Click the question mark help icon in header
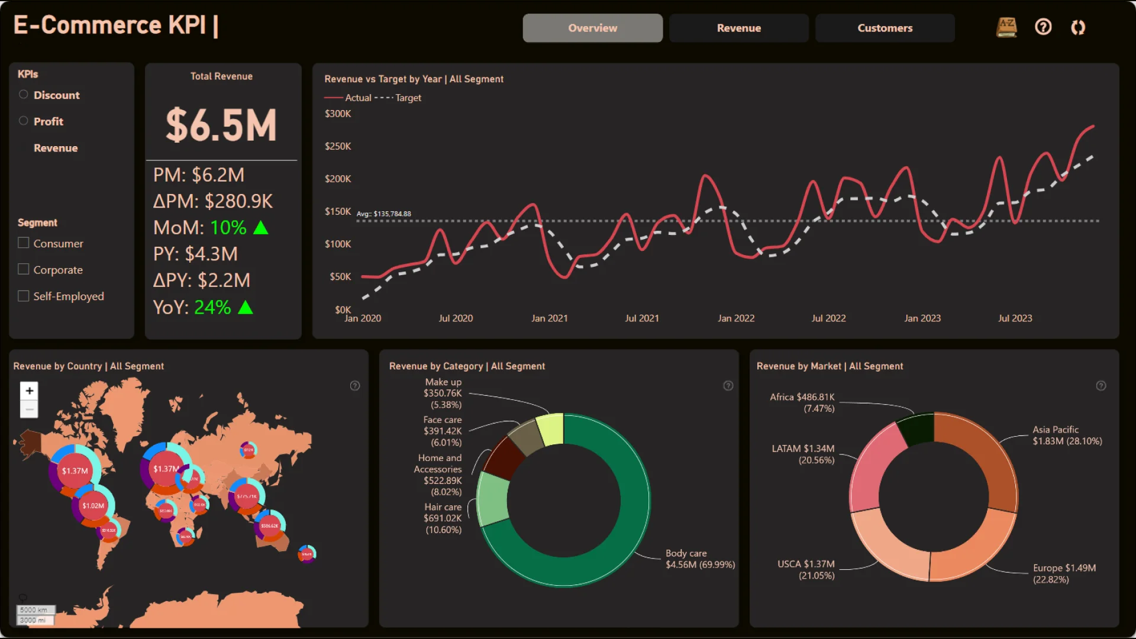Screen dimensions: 1136x639 (1043, 27)
